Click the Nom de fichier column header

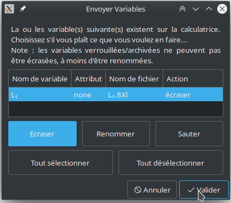[134, 79]
